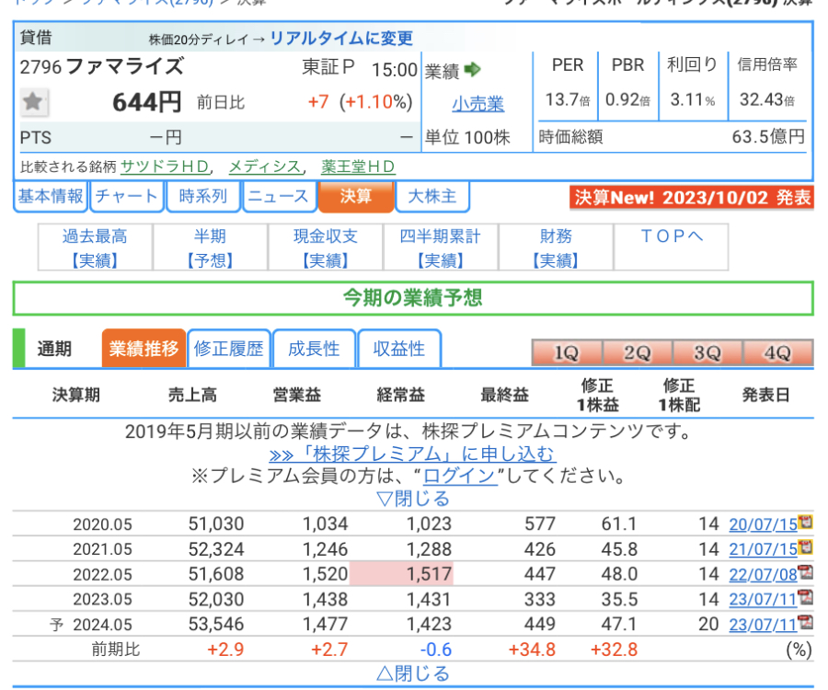Collapse with ▽閉じる above the table

click(x=413, y=499)
